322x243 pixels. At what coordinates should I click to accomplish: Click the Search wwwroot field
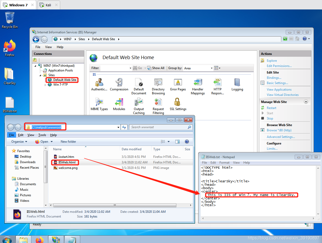[x=161, y=127]
